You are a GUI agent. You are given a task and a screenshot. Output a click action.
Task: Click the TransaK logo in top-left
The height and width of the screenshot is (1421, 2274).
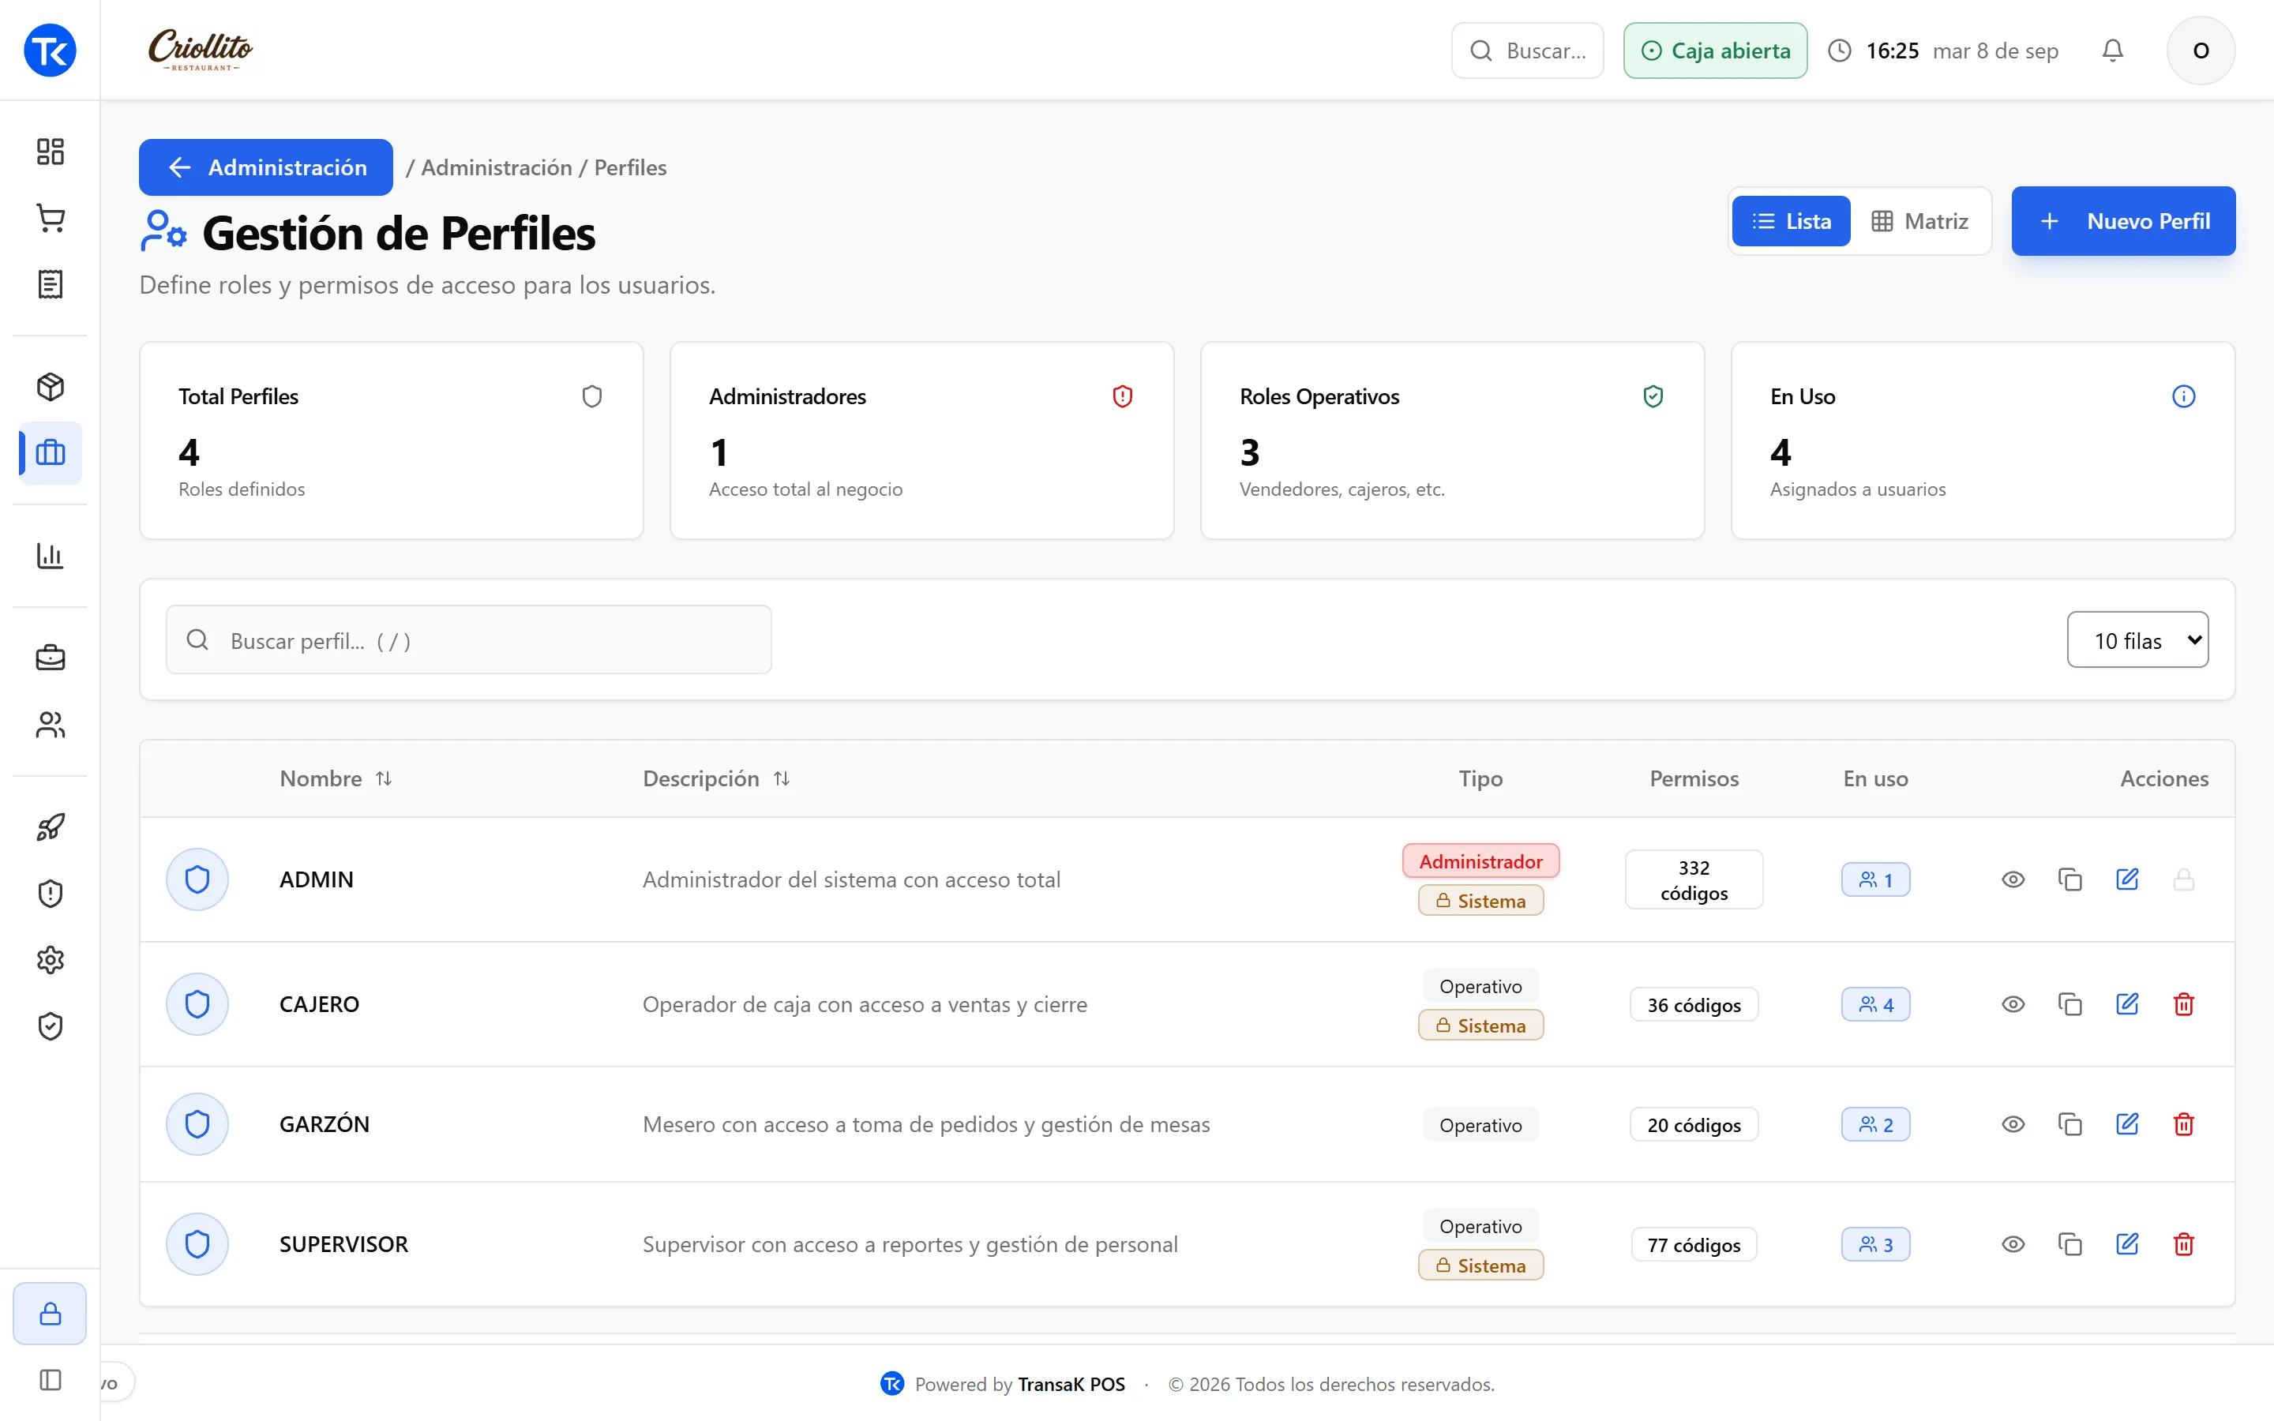[50, 50]
